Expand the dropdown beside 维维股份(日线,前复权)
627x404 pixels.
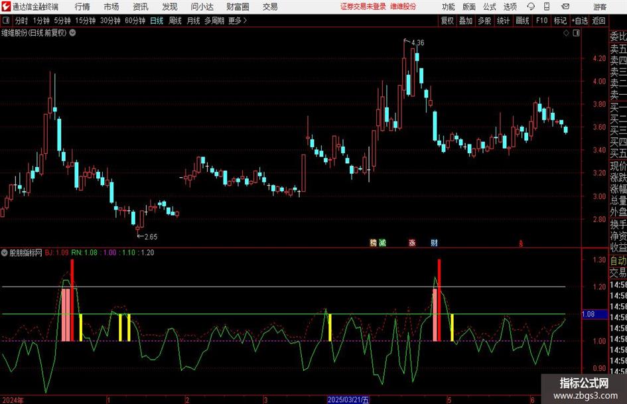coord(73,33)
